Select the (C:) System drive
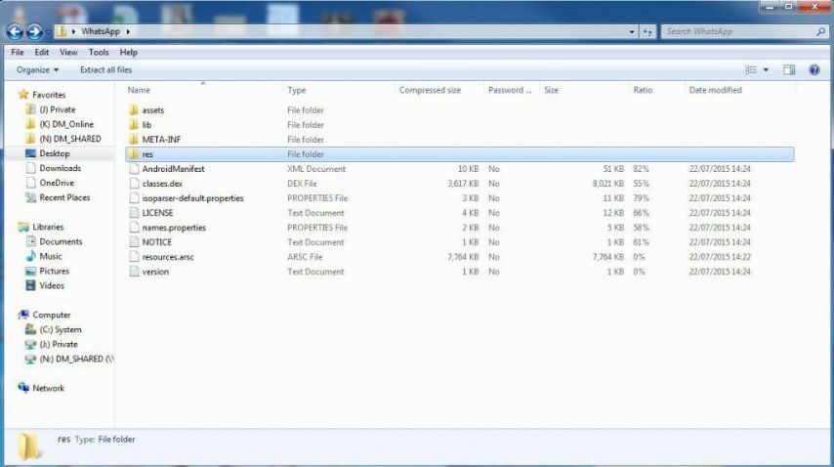 (x=61, y=329)
